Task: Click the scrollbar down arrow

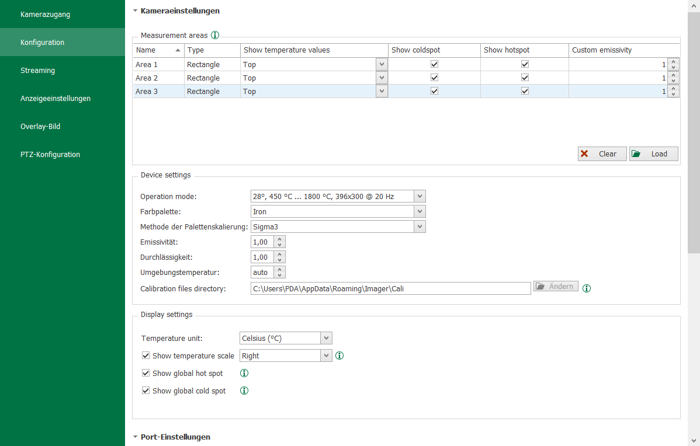Action: (x=694, y=440)
